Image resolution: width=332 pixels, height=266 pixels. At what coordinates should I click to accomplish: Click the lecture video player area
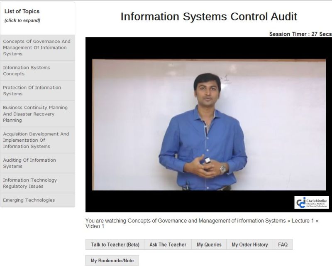tap(208, 125)
